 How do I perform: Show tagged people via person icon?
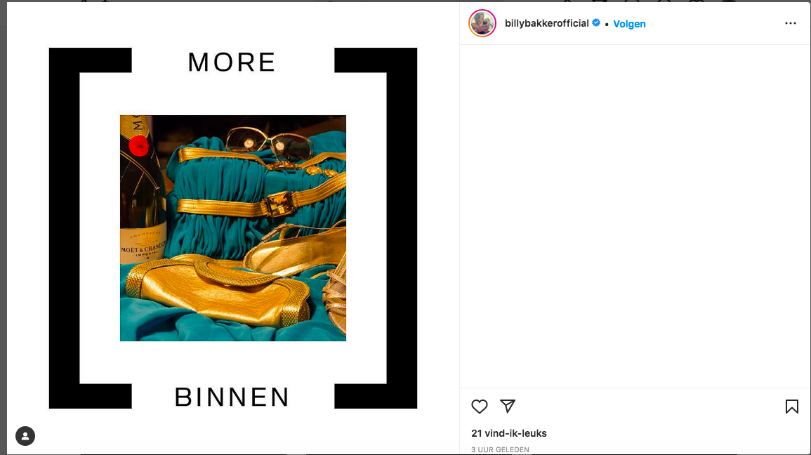click(x=25, y=436)
